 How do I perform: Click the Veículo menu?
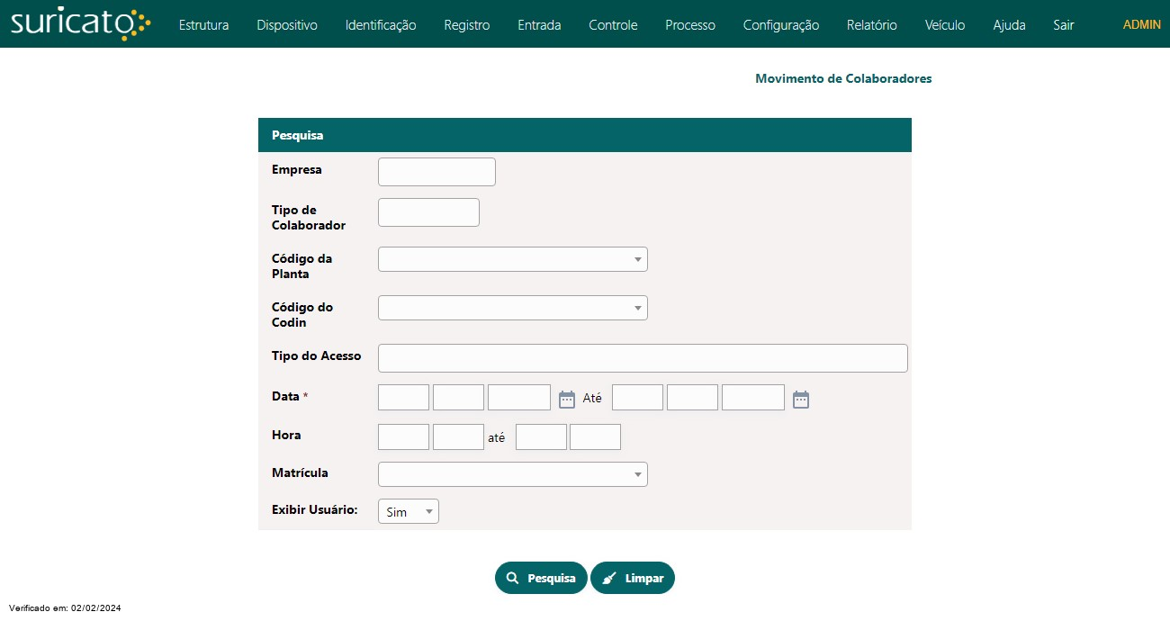[945, 25]
